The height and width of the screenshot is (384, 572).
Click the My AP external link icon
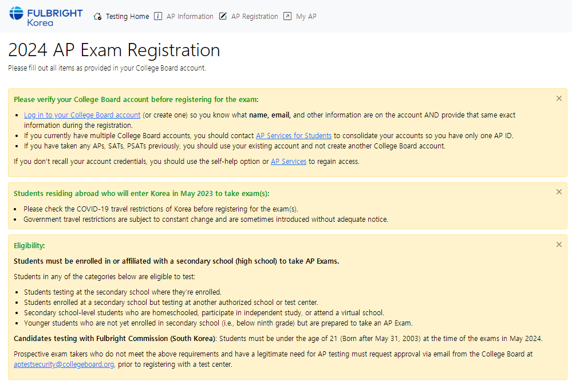[x=287, y=17]
